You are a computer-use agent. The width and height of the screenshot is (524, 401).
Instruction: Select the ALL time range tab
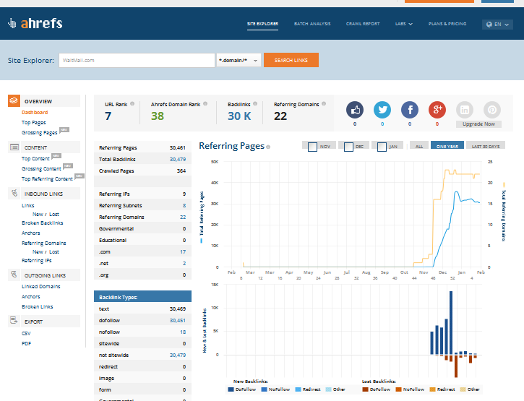click(419, 145)
